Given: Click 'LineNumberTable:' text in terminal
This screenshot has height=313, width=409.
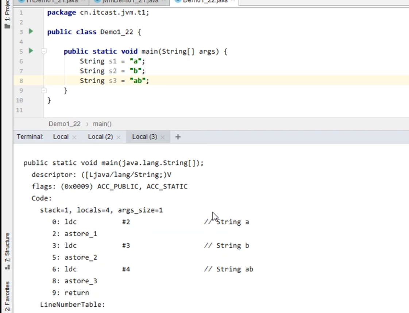Looking at the screenshot, I should tap(73, 305).
